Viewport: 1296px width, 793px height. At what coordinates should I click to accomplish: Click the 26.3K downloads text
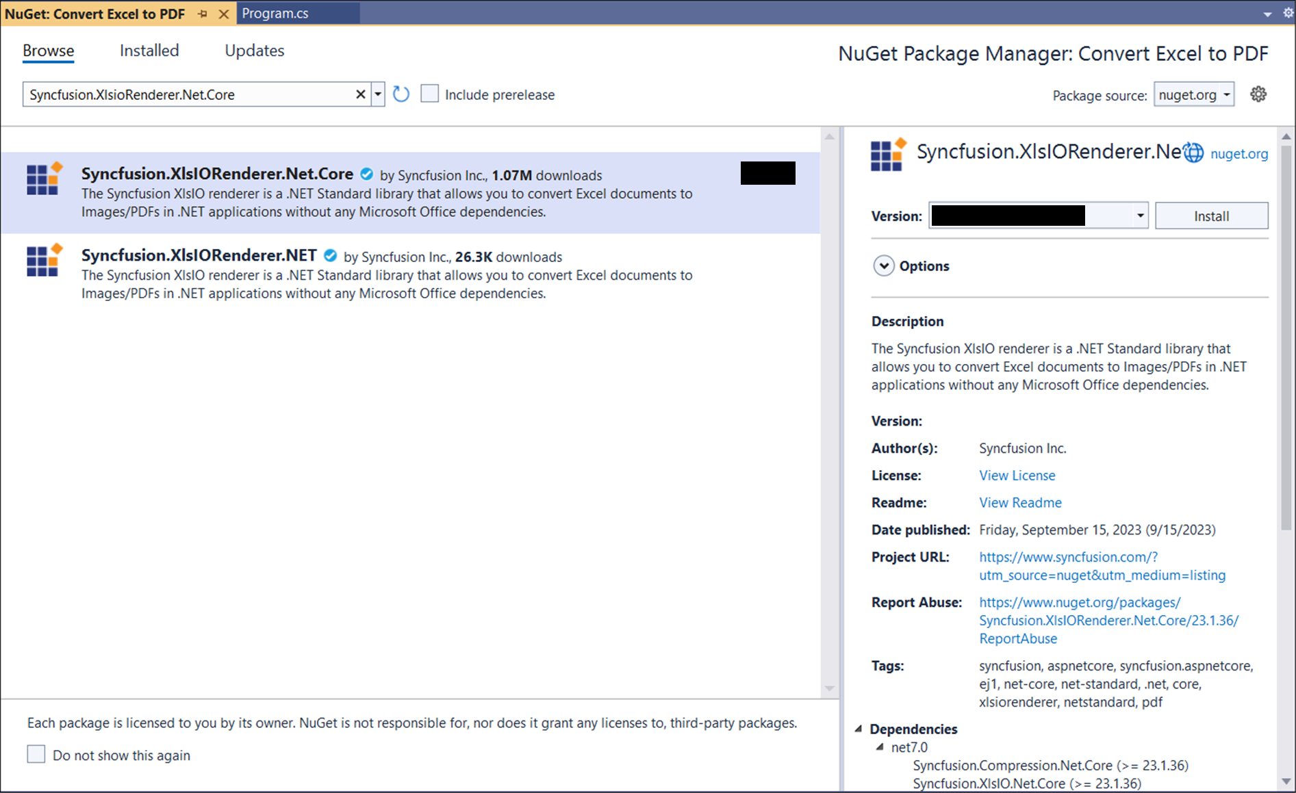pyautogui.click(x=509, y=257)
